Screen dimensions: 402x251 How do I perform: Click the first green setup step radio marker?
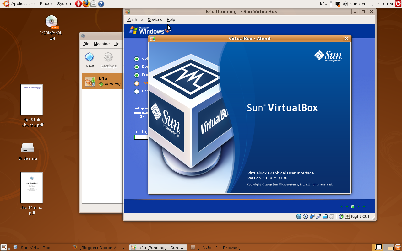(x=136, y=59)
